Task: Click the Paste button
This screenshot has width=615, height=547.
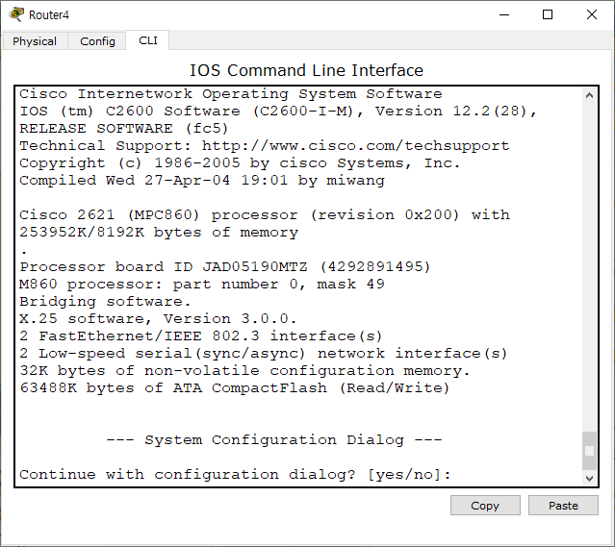Action: 563,506
